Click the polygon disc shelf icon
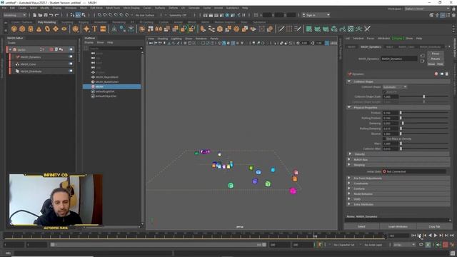Image resolution: width=457 pixels, height=257 pixels. pos(64,29)
